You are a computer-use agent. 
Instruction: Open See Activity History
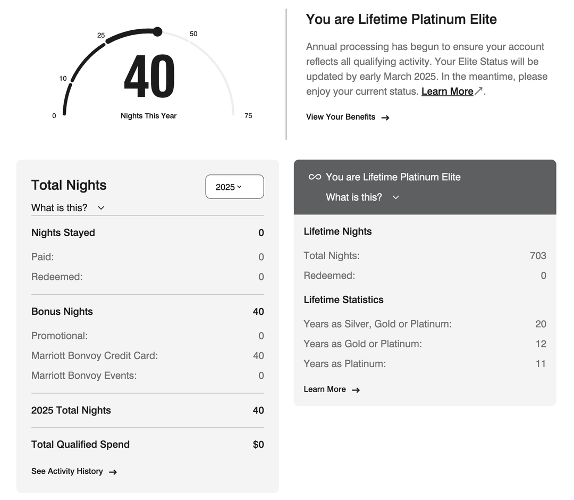(x=67, y=471)
